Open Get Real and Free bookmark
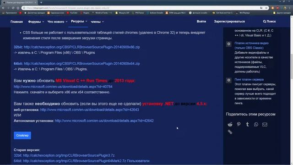 (223, 13)
